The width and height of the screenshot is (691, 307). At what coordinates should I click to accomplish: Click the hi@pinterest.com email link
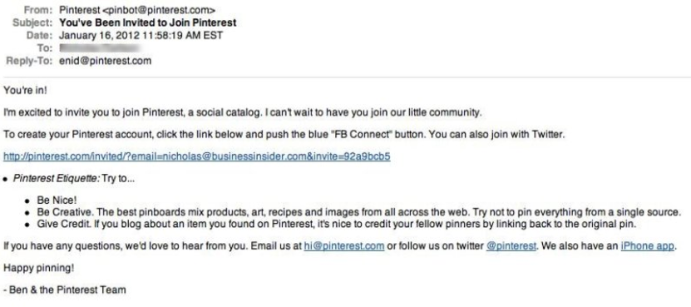click(x=343, y=246)
